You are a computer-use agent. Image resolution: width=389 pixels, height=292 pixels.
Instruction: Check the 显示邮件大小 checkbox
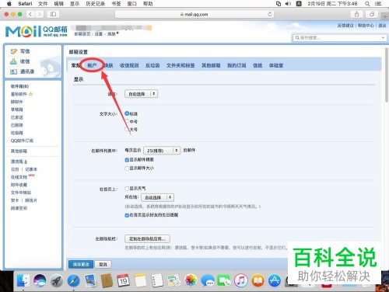127,169
